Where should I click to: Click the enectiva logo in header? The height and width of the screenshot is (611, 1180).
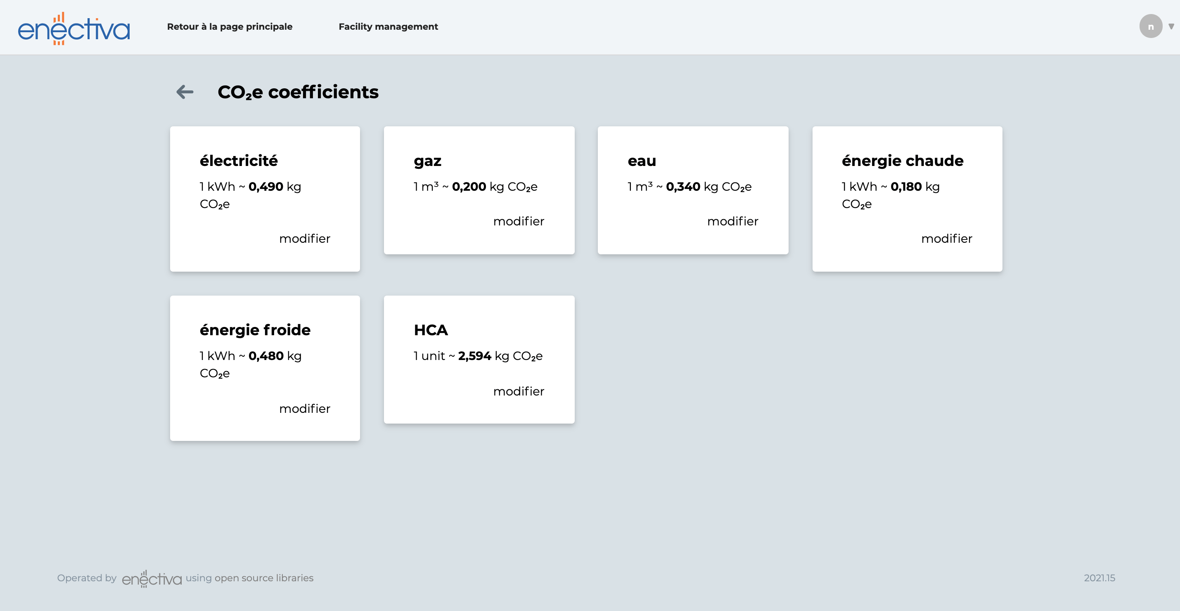pos(74,28)
